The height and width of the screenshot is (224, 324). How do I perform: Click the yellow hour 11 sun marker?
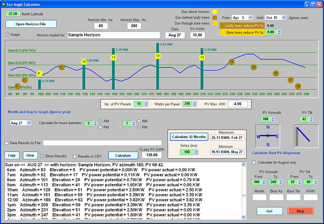[x=113, y=58]
